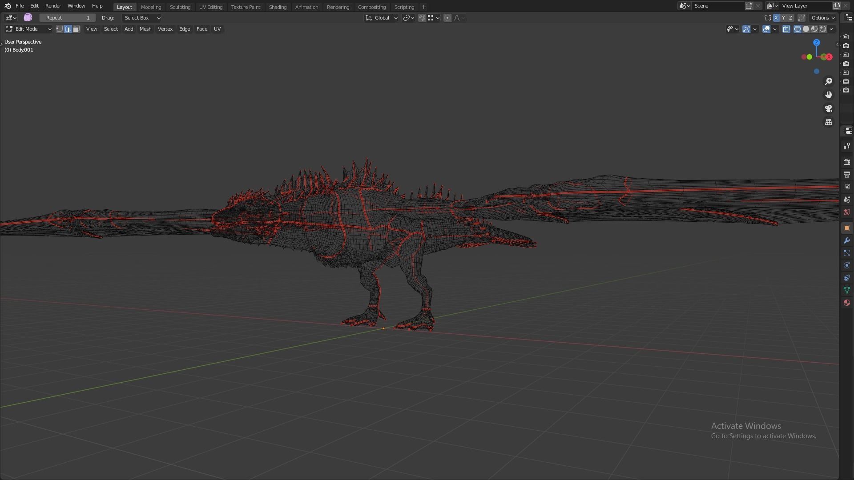
Task: Enable edge select mode
Action: [68, 29]
